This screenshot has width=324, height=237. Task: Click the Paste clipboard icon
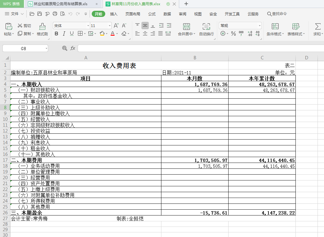coord(9,26)
